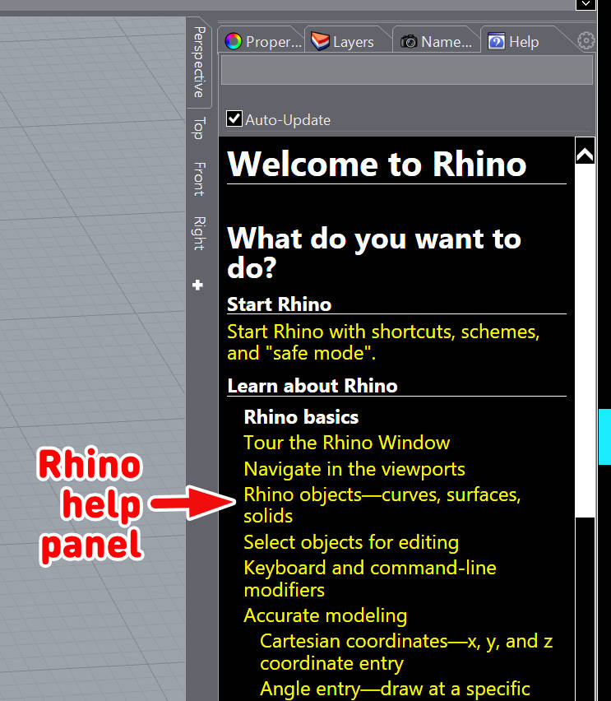Click the panel options gear icon

pyautogui.click(x=586, y=41)
